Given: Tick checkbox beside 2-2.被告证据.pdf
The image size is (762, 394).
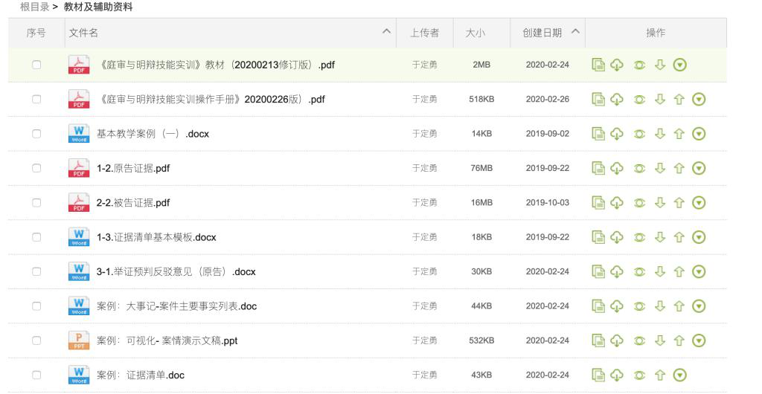Looking at the screenshot, I should (36, 202).
